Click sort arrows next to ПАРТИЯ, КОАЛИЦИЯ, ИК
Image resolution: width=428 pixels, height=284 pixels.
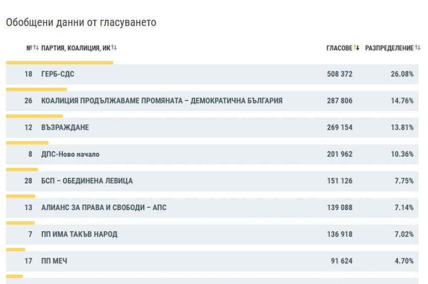click(114, 48)
